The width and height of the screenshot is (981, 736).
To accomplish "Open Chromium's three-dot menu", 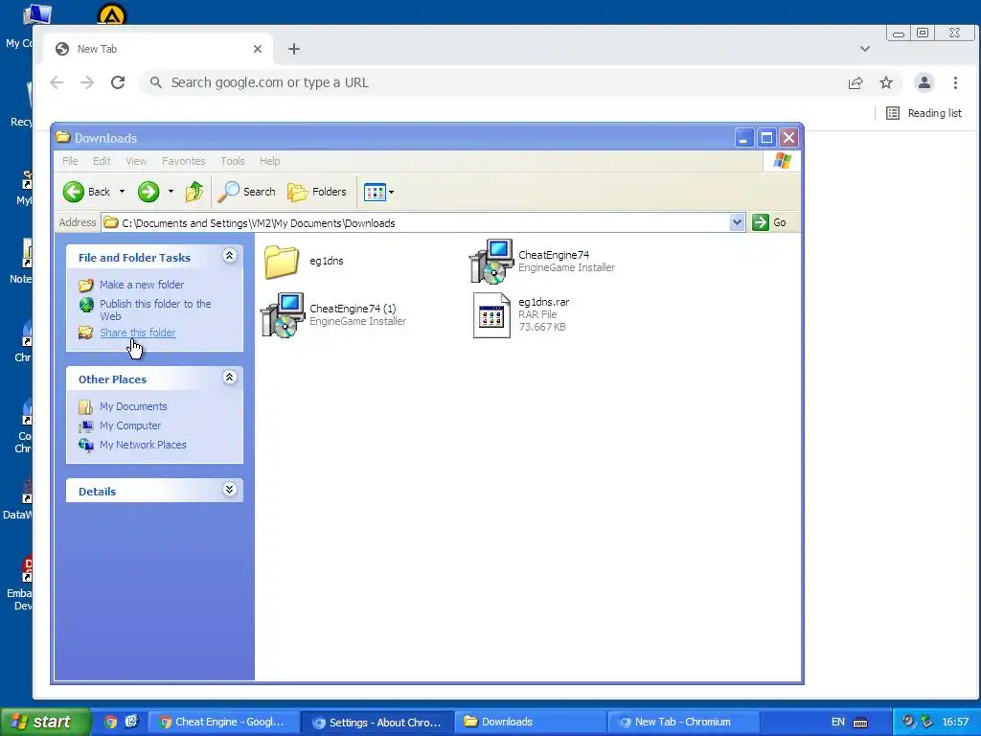I will point(955,82).
